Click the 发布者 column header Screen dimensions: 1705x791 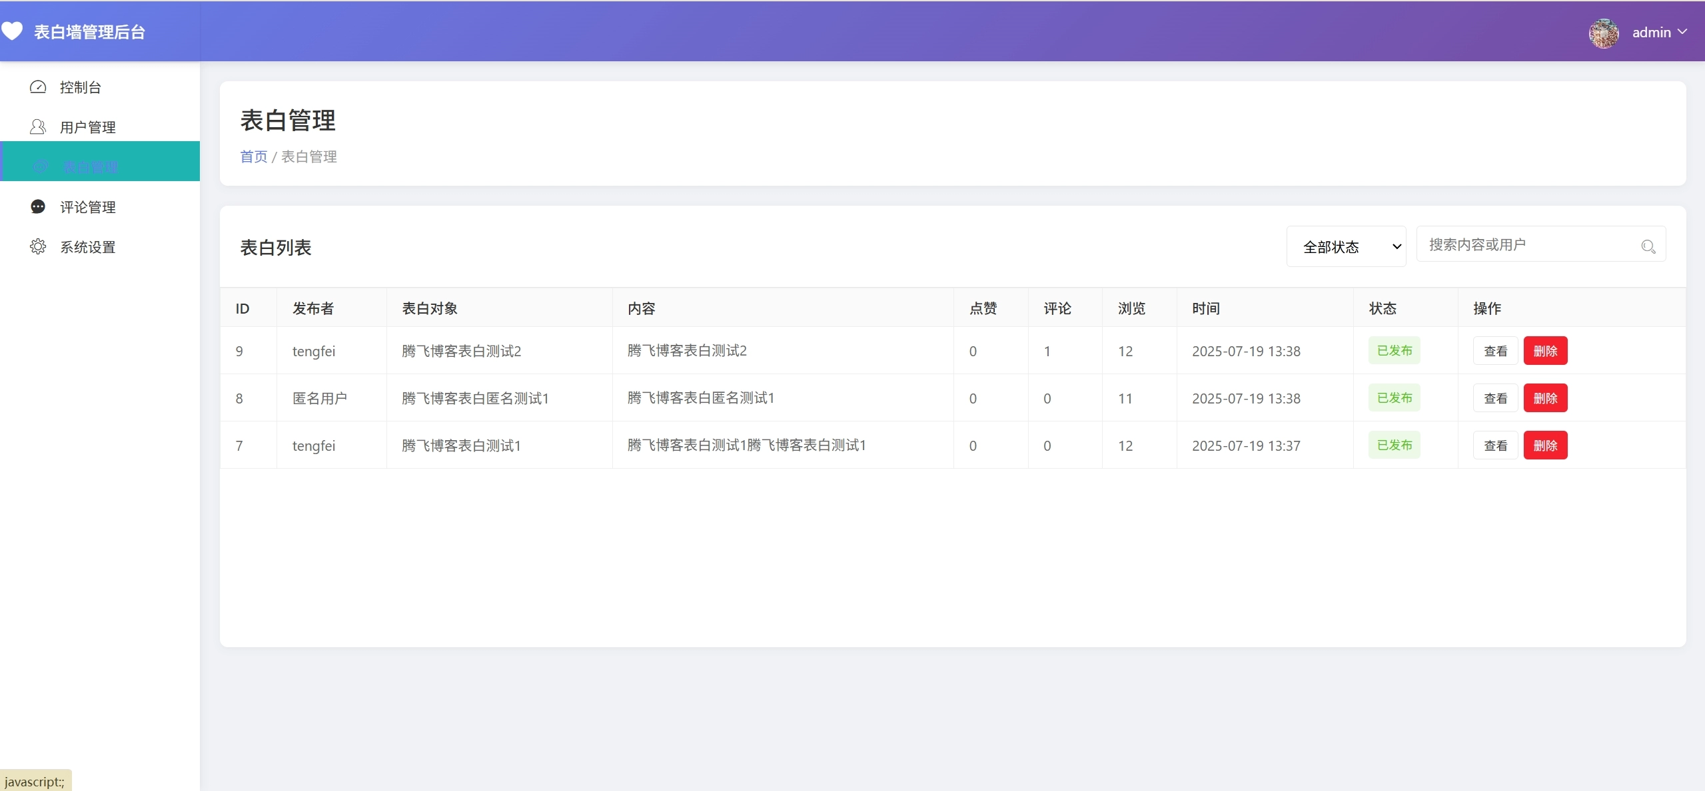point(313,308)
